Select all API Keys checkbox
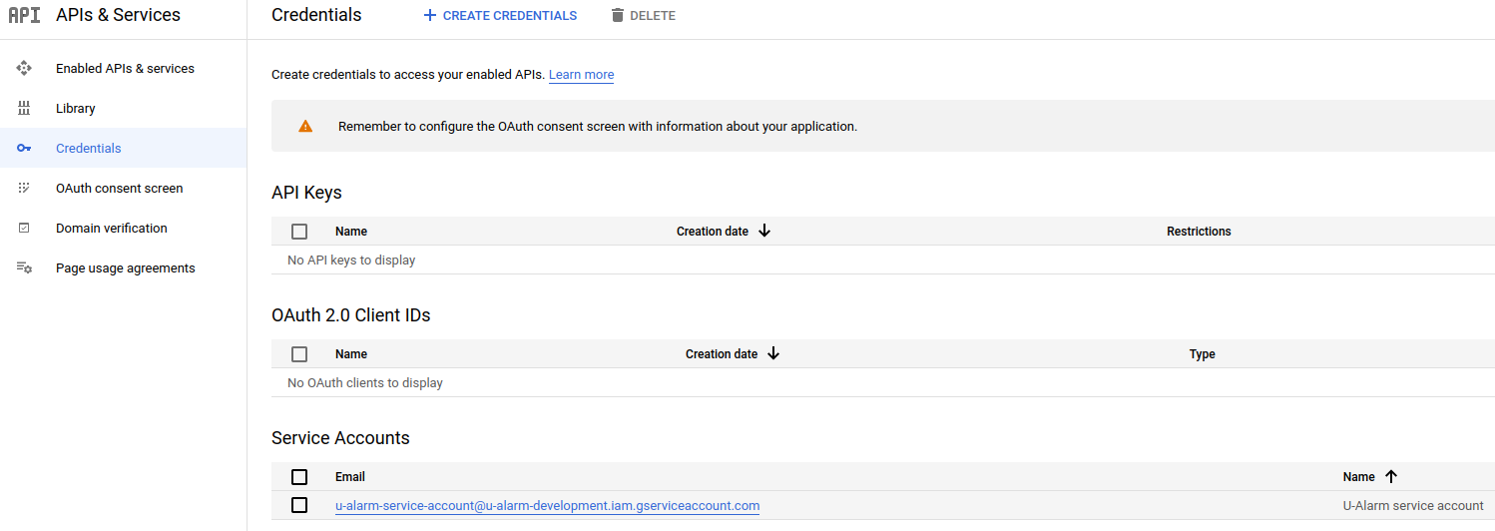This screenshot has width=1495, height=531. click(299, 232)
